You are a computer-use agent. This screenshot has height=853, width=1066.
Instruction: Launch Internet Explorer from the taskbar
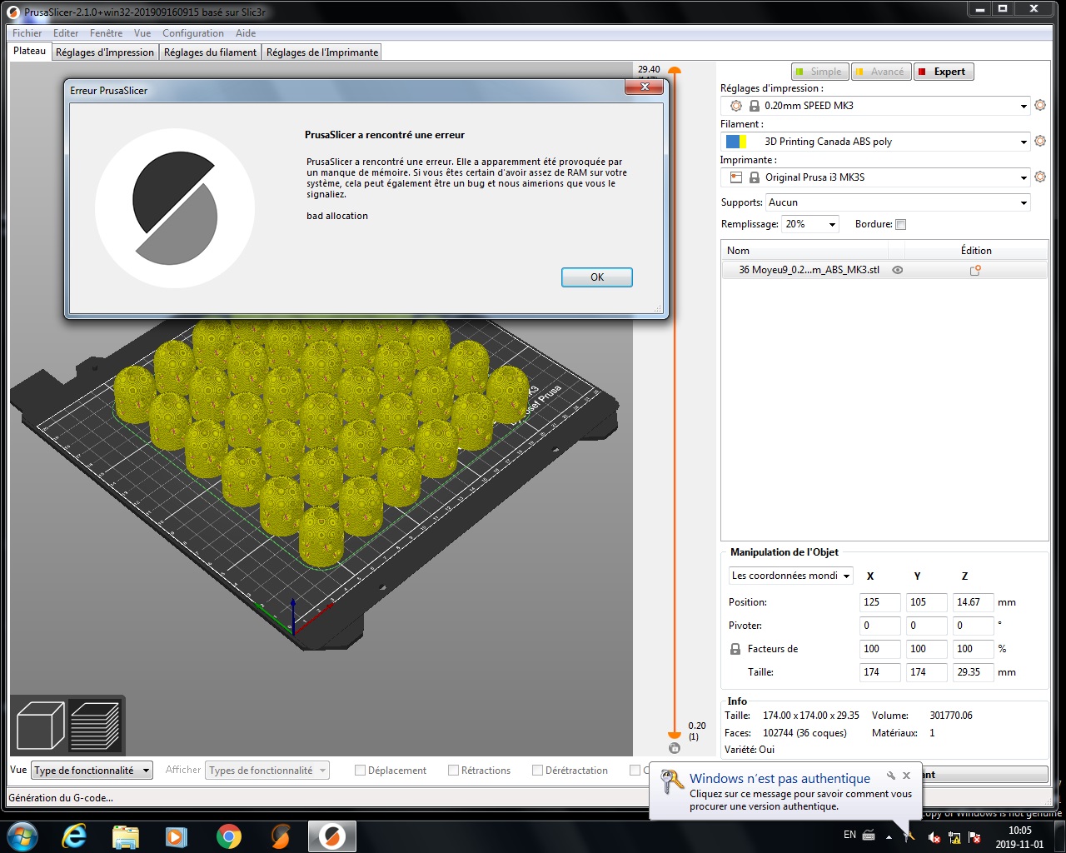click(x=74, y=836)
